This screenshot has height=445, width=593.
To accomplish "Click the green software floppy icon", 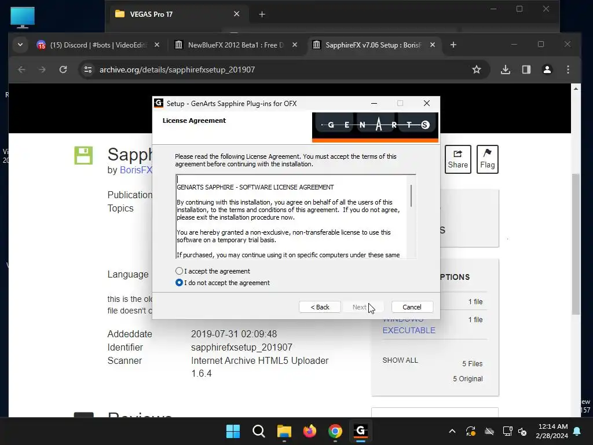I will click(83, 155).
